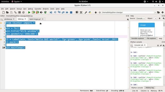
Task: Switch to the window.py editor tab
Action: [8, 19]
